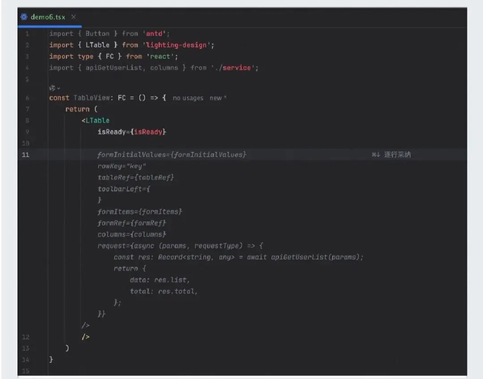Click the 'new *' author hint
The image size is (483, 379).
coord(218,98)
